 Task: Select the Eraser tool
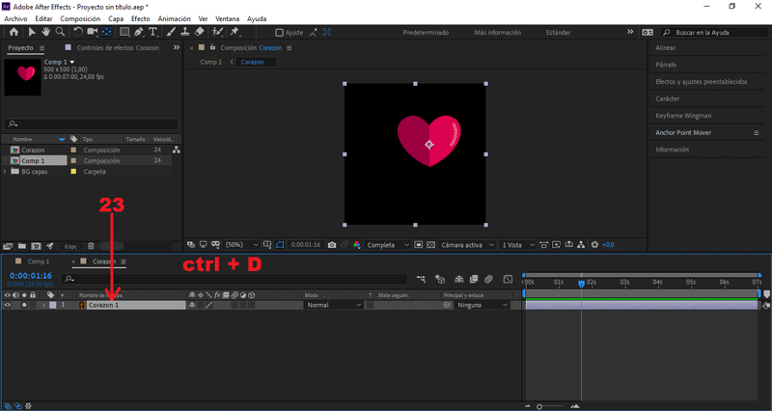(x=199, y=32)
